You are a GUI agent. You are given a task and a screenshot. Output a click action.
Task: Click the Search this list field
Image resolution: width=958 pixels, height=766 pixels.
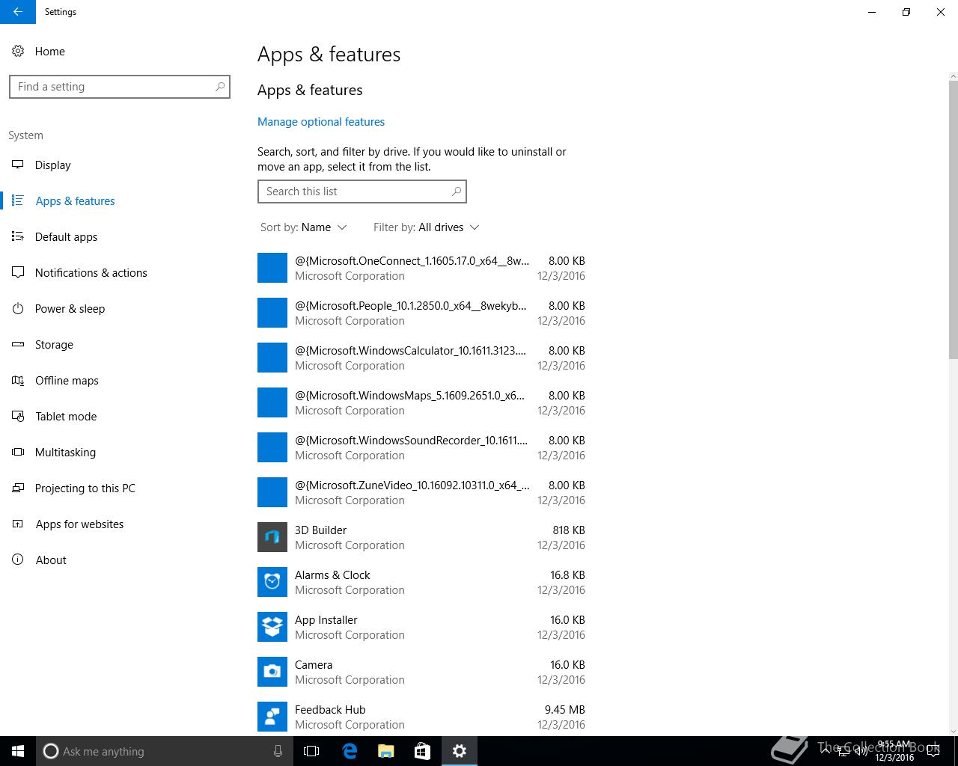tap(362, 191)
